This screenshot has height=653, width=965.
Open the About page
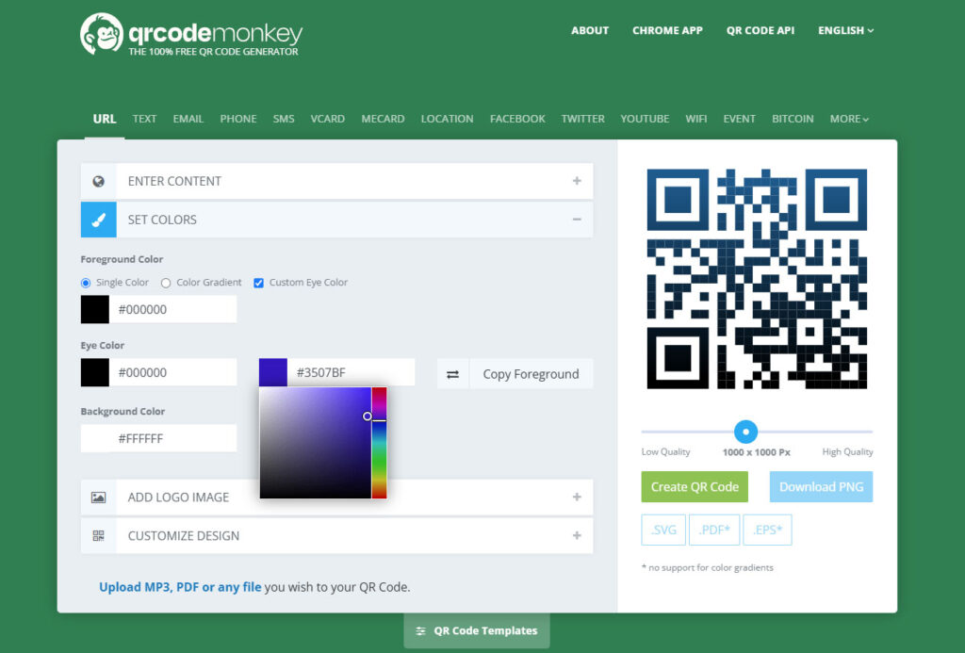pyautogui.click(x=590, y=30)
